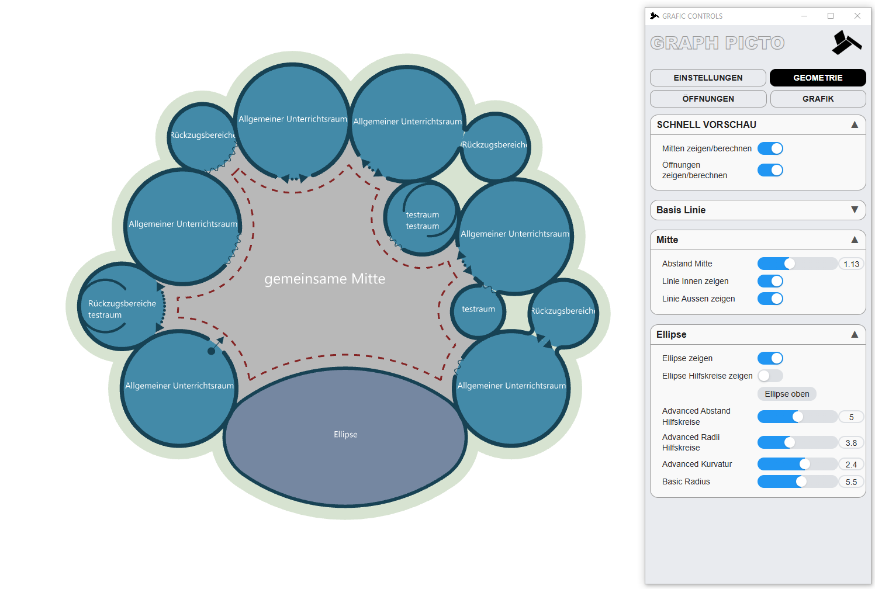The width and height of the screenshot is (875, 589).
Task: Collapse the Mitte section arrow
Action: [x=855, y=240]
